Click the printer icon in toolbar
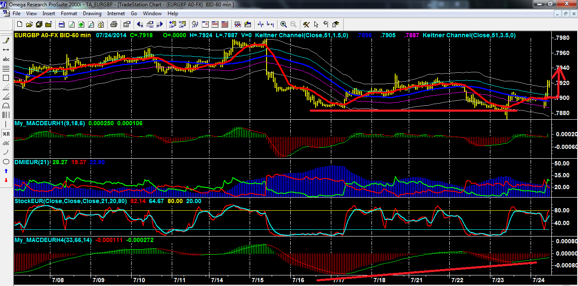 point(114,24)
